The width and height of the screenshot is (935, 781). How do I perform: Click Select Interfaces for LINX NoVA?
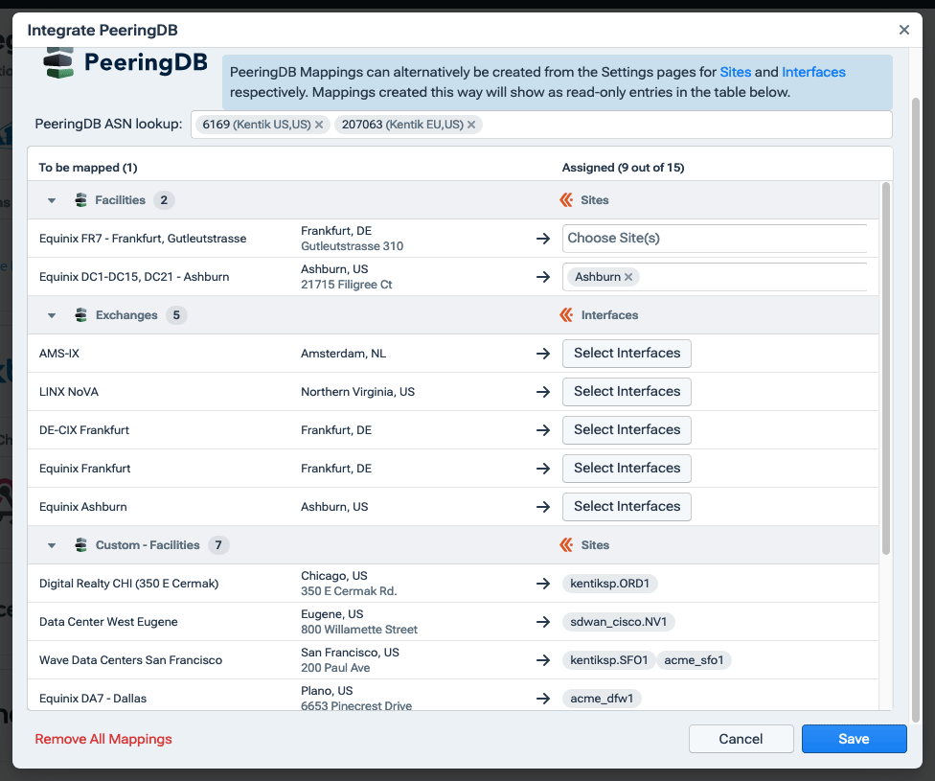[x=627, y=391]
